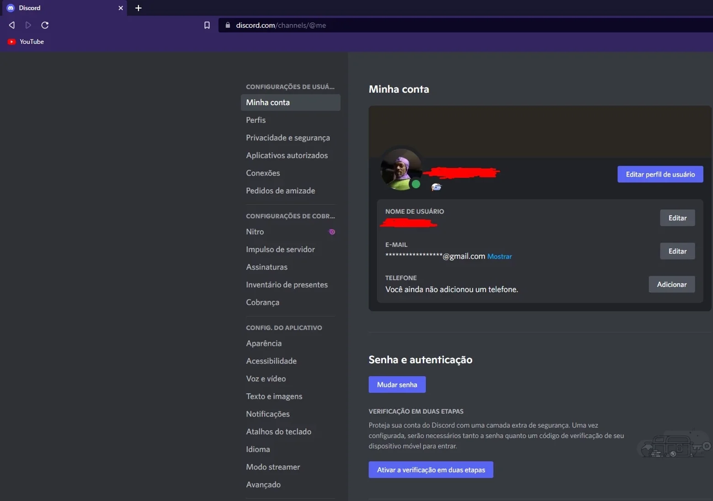The image size is (713, 501).
Task: Click Ativar a verificação em duas etapas
Action: [x=431, y=469]
